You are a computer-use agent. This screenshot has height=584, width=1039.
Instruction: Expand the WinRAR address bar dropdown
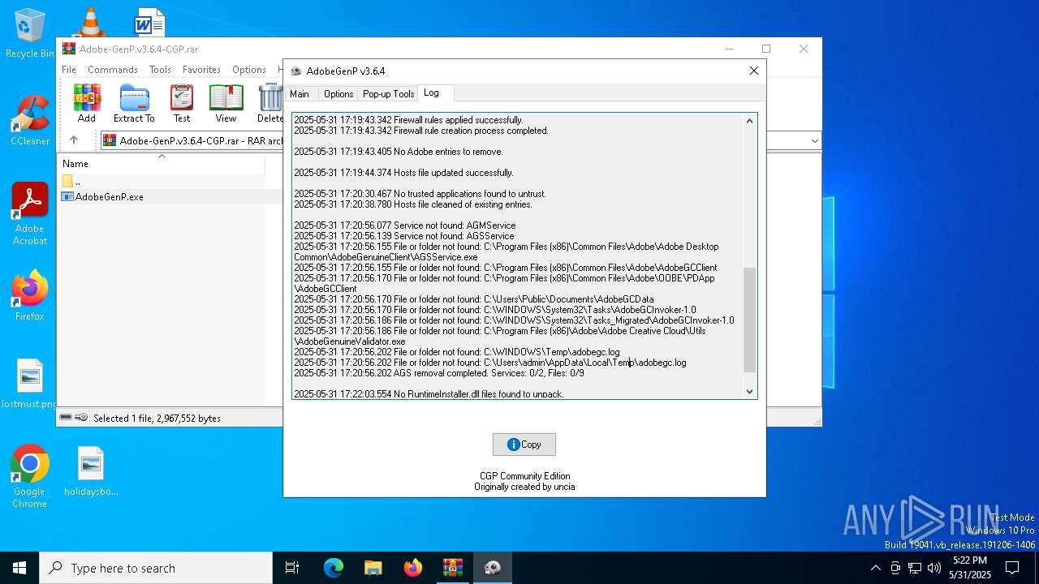pyautogui.click(x=815, y=140)
